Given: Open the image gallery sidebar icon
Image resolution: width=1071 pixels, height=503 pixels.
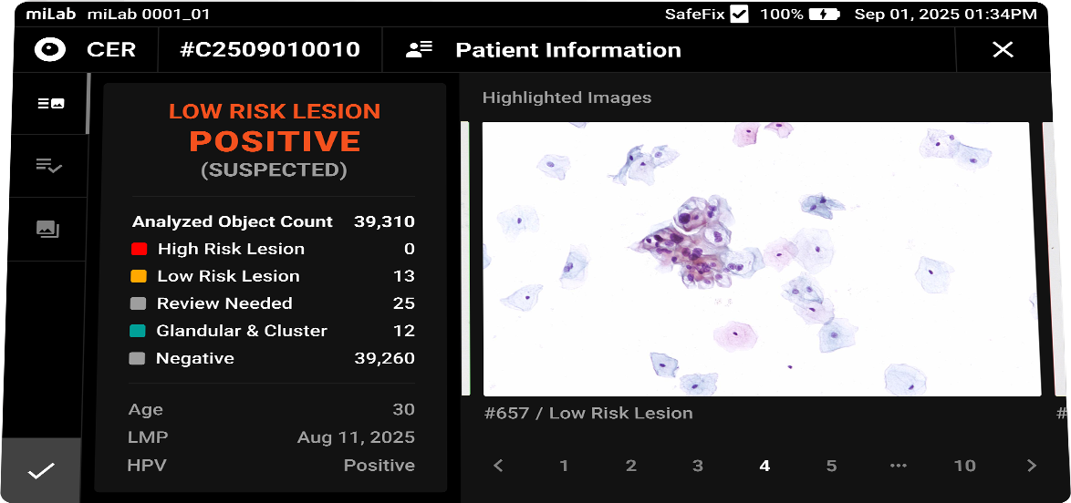Looking at the screenshot, I should [x=49, y=229].
